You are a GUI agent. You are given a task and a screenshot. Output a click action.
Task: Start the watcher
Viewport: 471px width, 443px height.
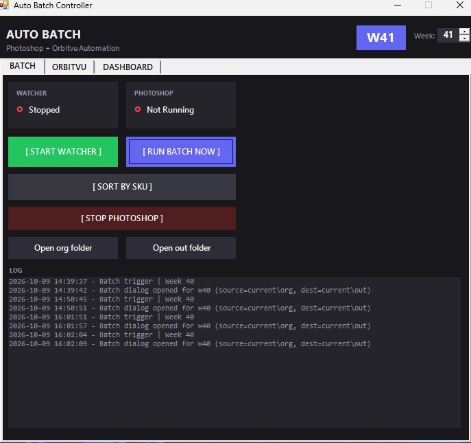tap(63, 152)
